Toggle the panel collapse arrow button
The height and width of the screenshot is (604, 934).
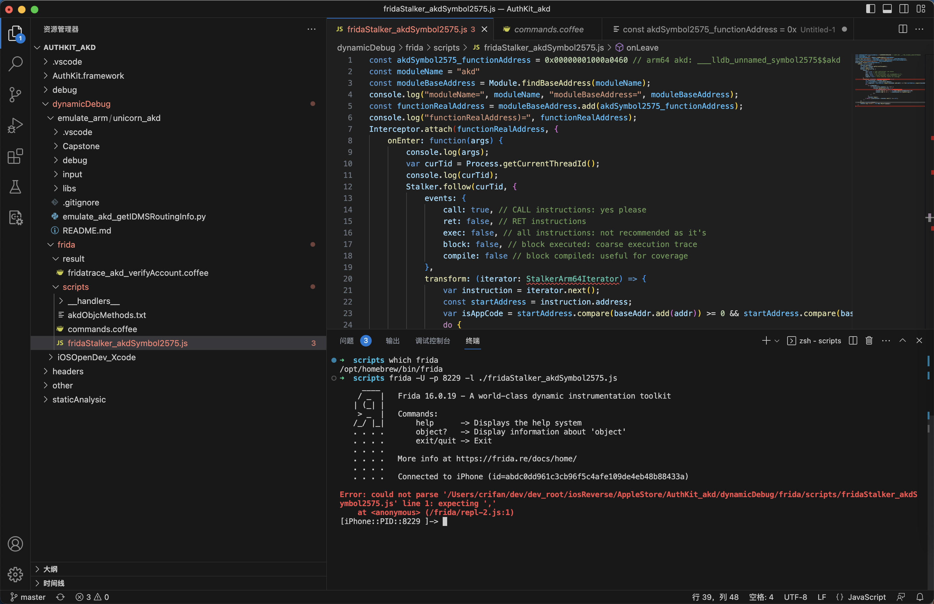903,340
